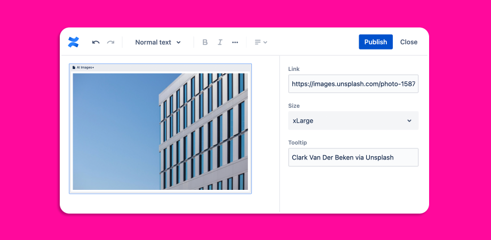Image resolution: width=491 pixels, height=240 pixels.
Task: Click the Link field label
Action: pos(294,69)
